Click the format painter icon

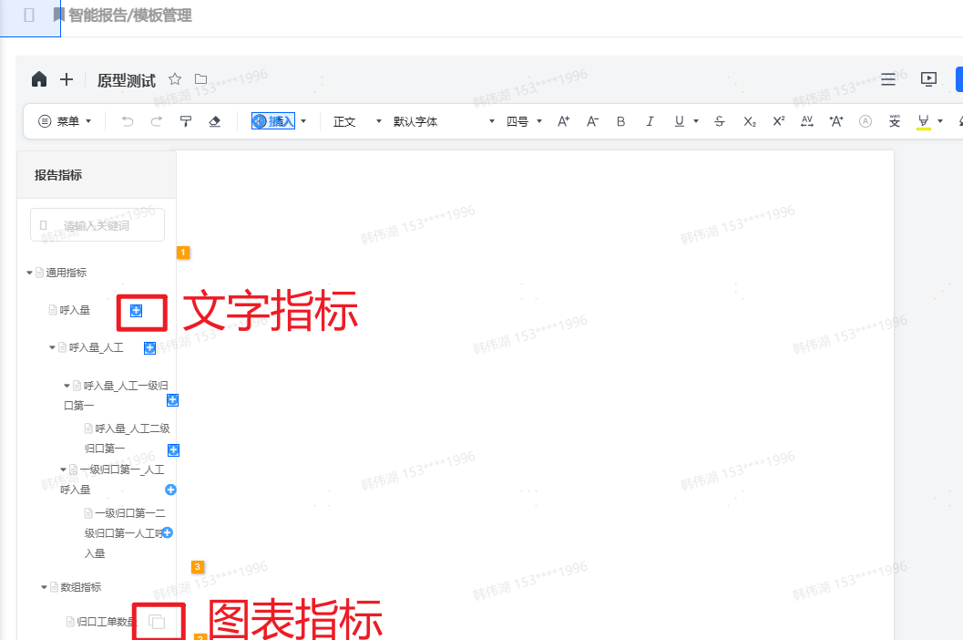coord(186,121)
